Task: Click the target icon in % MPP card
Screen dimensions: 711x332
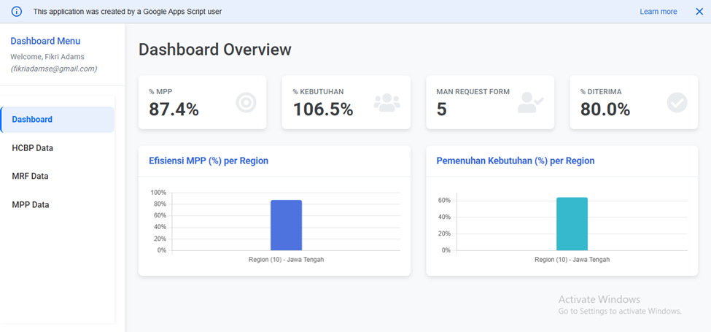Action: click(246, 103)
